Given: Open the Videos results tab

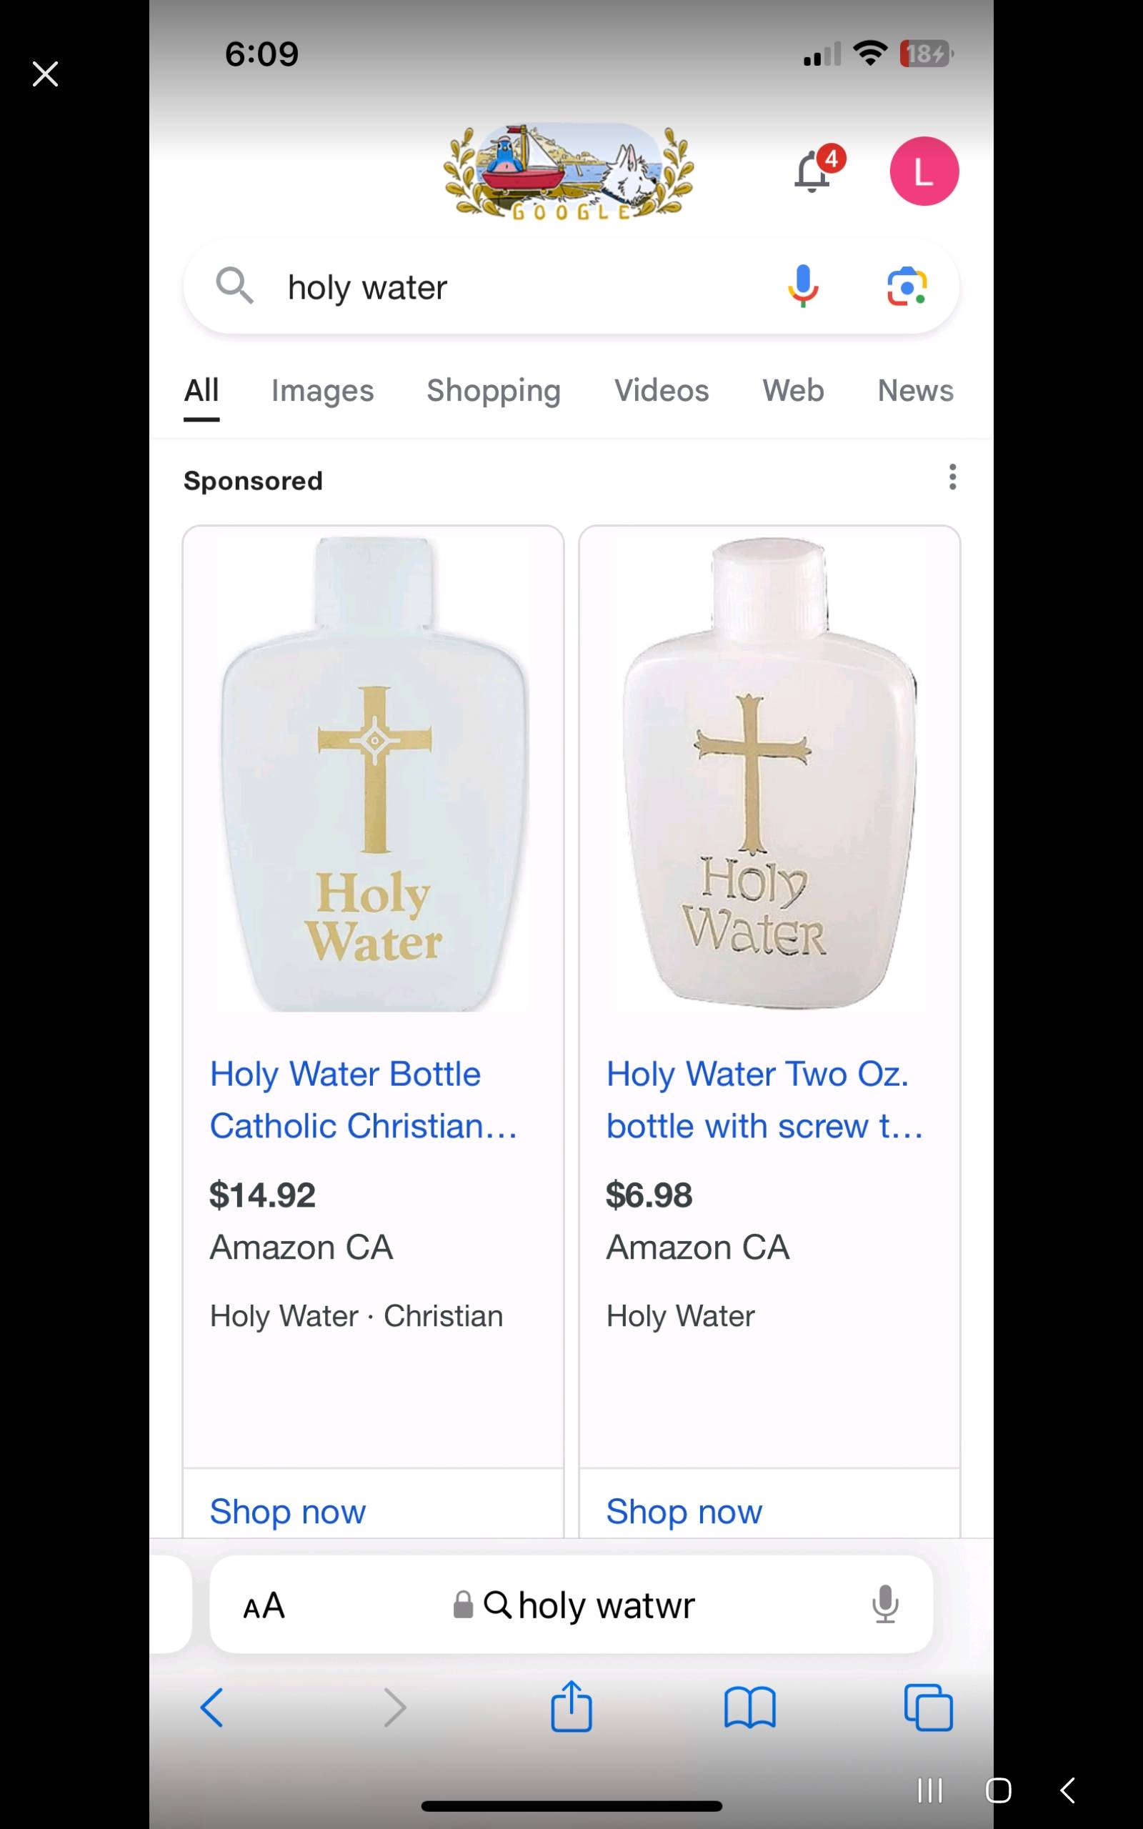Looking at the screenshot, I should pyautogui.click(x=662, y=391).
